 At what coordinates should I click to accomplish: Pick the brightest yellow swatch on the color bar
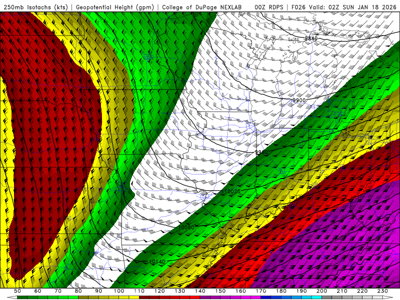[x=134, y=297]
